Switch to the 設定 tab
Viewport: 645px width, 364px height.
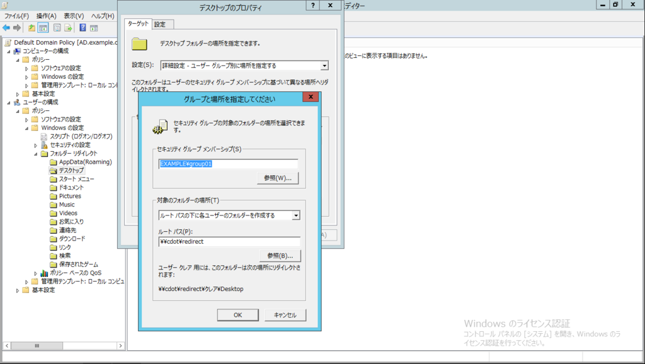click(163, 25)
